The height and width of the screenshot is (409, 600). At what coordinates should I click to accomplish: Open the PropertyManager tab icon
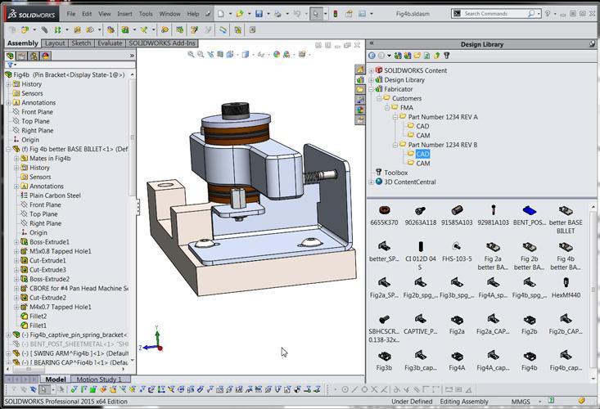[x=22, y=56]
